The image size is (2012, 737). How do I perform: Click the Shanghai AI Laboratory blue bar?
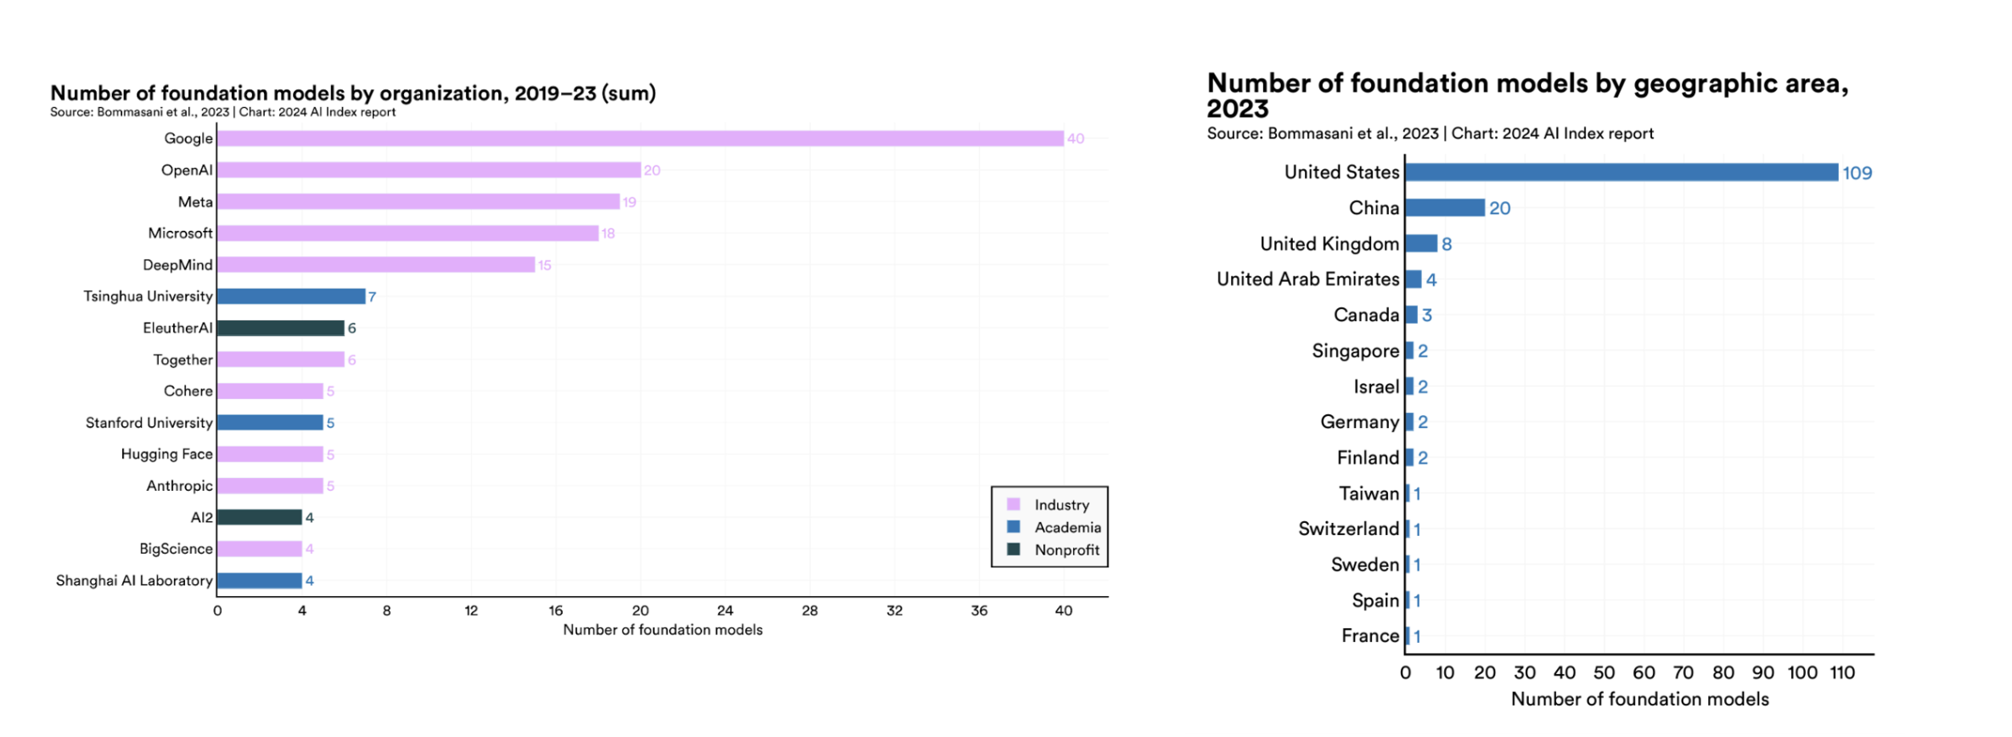260,581
